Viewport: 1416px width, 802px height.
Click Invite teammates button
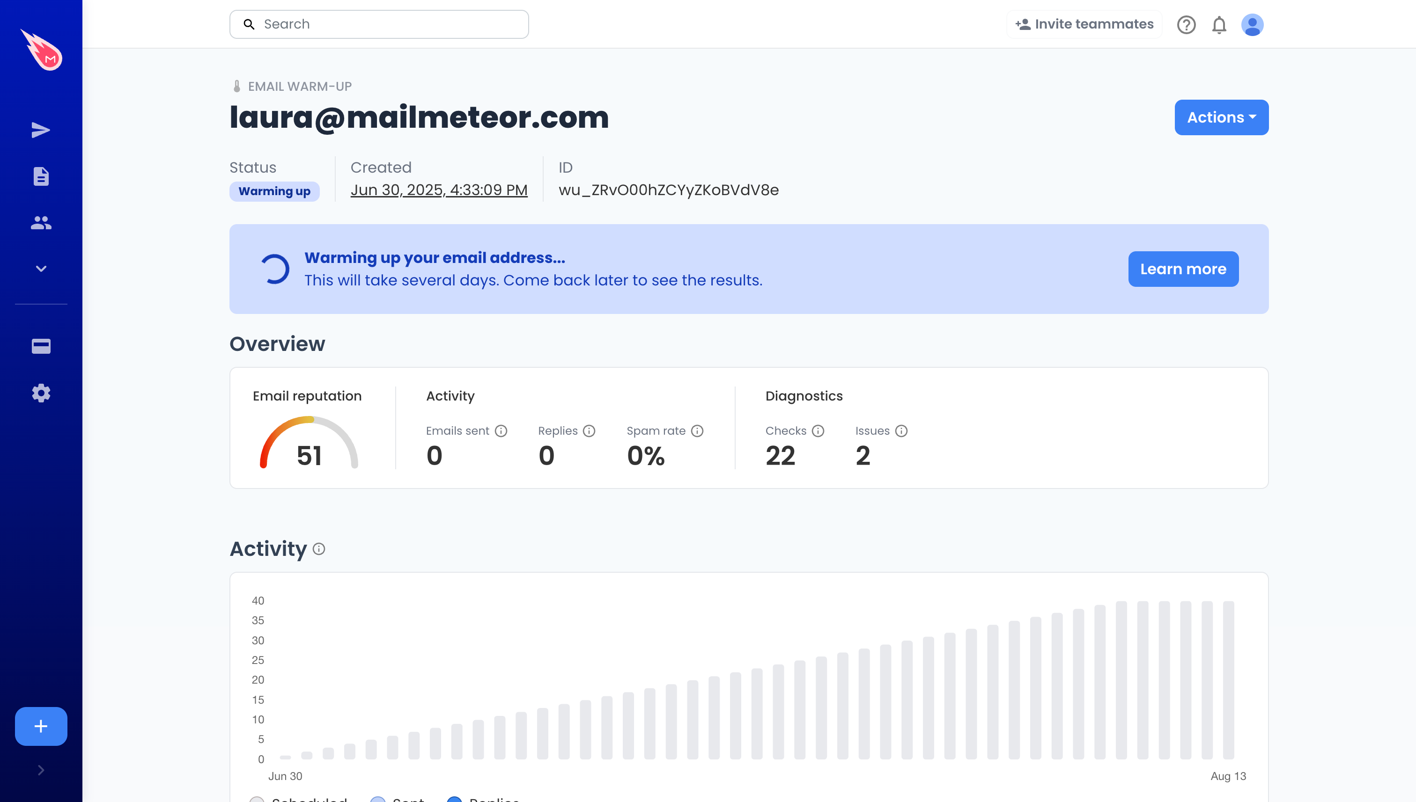tap(1084, 24)
